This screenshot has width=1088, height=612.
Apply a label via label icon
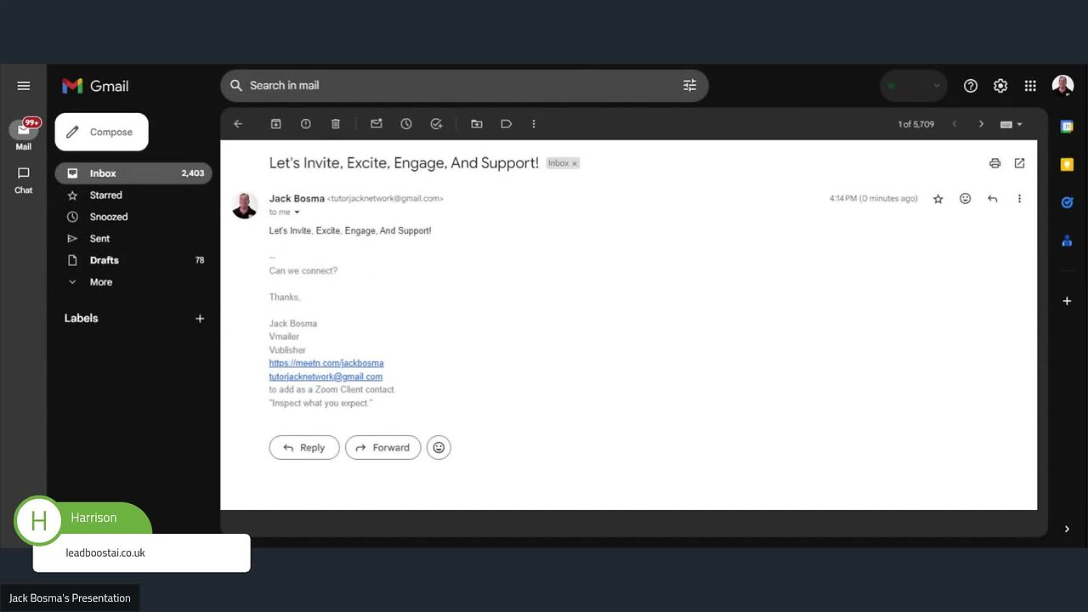(507, 124)
